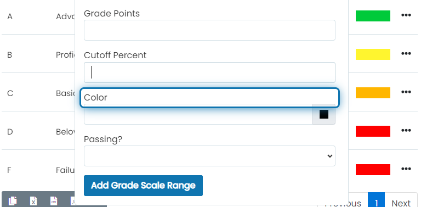Focus the Cutoff Percent input field
The image size is (421, 207).
pyautogui.click(x=209, y=72)
